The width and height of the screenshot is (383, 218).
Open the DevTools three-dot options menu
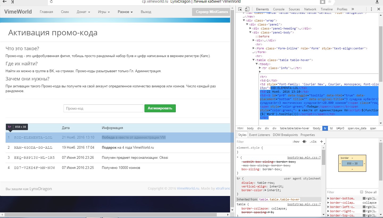[372, 9]
